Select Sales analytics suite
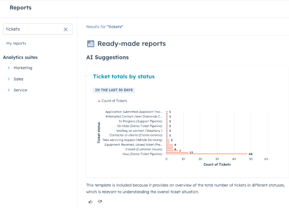This screenshot has height=208, width=289. (x=19, y=79)
